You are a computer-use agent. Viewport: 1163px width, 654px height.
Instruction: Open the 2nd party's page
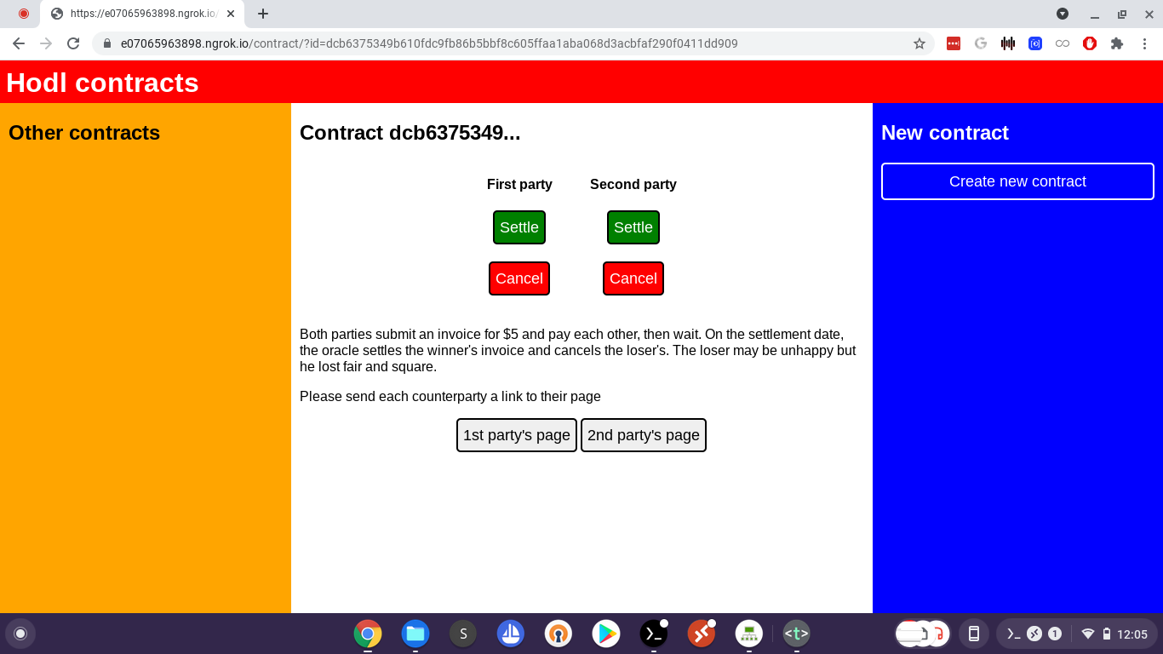coord(644,435)
